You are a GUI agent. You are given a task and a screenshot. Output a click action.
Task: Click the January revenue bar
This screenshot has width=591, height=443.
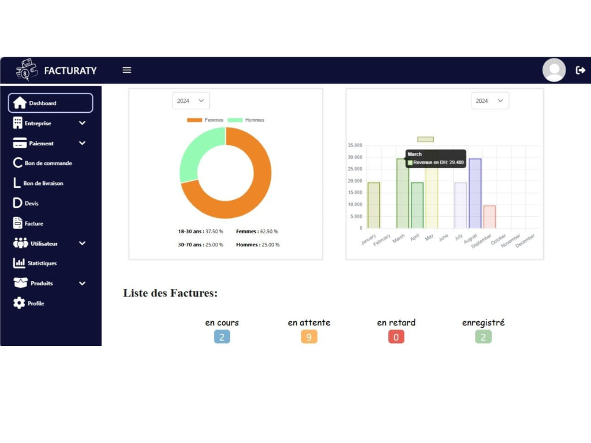point(374,206)
